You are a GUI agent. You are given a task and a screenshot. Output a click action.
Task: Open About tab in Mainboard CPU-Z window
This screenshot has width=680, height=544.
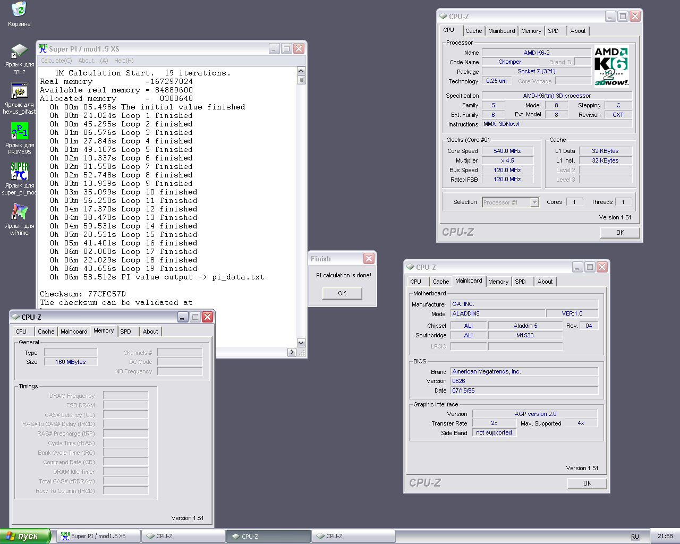pyautogui.click(x=545, y=282)
